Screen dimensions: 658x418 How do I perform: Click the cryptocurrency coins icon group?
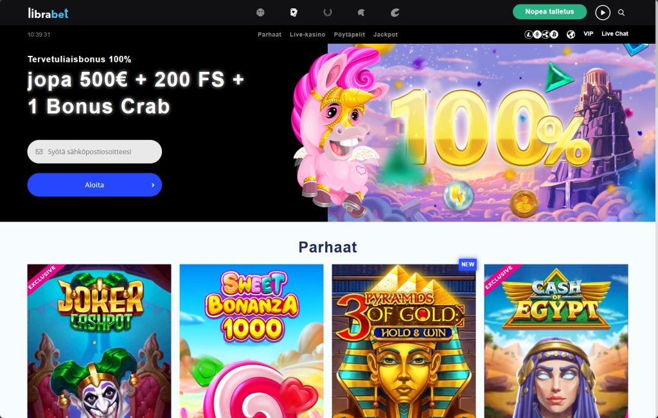tap(541, 35)
